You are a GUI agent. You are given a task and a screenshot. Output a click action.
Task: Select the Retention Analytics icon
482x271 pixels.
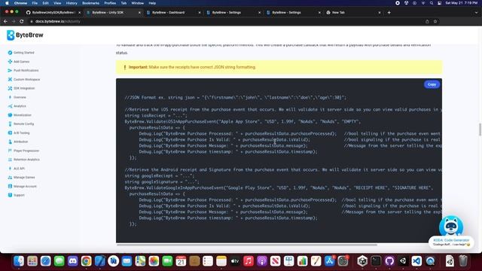10,160
